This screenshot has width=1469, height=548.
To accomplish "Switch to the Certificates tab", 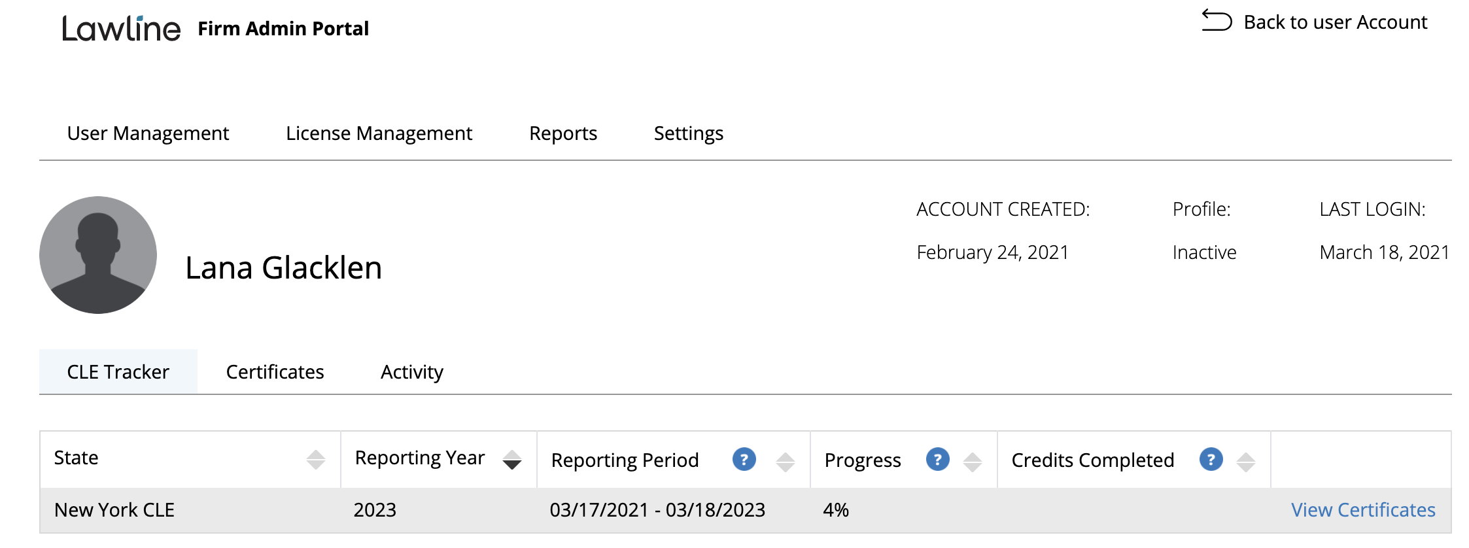I will click(275, 371).
